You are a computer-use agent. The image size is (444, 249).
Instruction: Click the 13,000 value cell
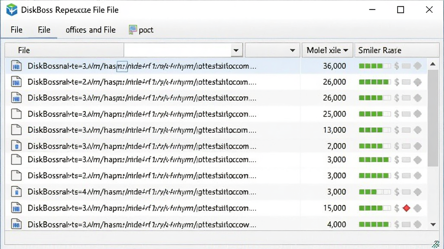point(334,130)
